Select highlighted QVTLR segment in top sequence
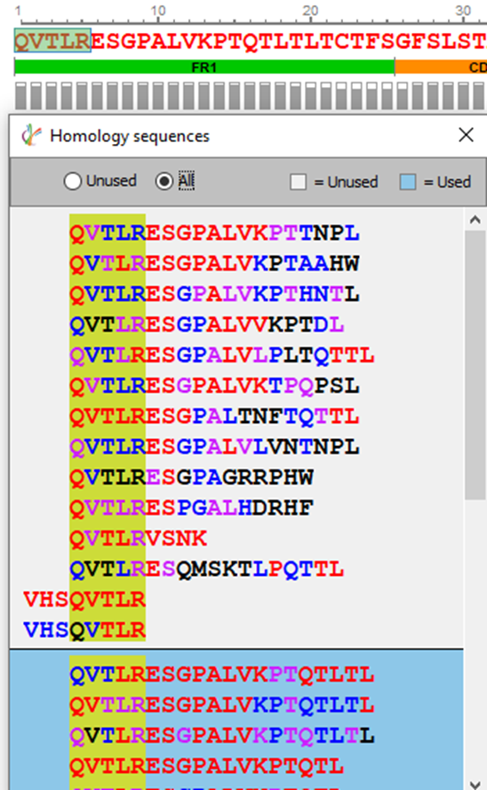The image size is (487, 790). [x=52, y=41]
